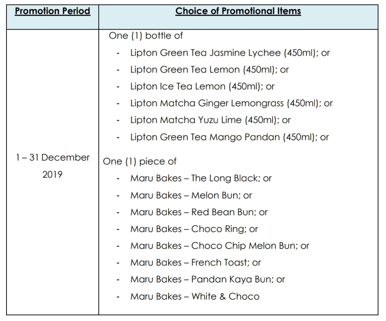Choose the Maru Bakes – Red Bean Bun line
Image resolution: width=386 pixels, height=321 pixels.
click(x=199, y=212)
